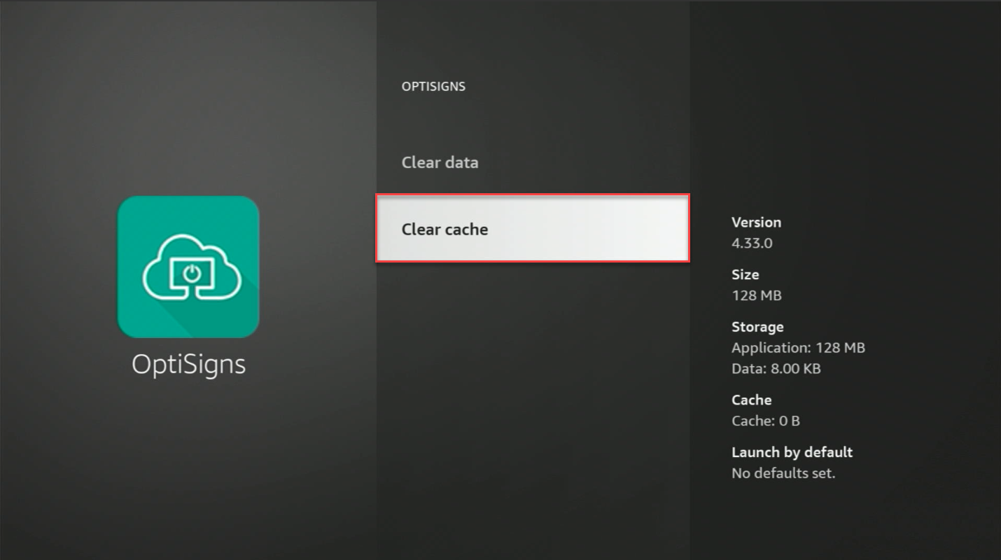
Task: Select Launch by default setting
Action: (792, 452)
